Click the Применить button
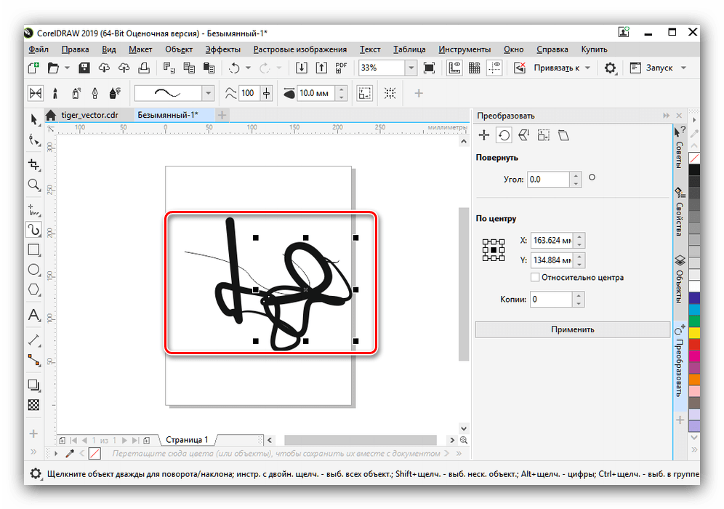 click(x=572, y=329)
